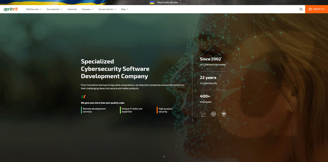Click the Specialized Cybersecurity Software headline
Image resolution: width=328 pixels, height=162 pixels.
[x=115, y=69]
